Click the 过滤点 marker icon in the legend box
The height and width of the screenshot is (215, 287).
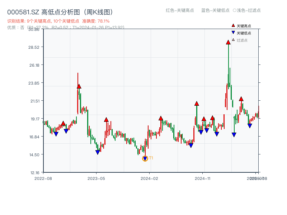pyautogui.click(x=233, y=39)
